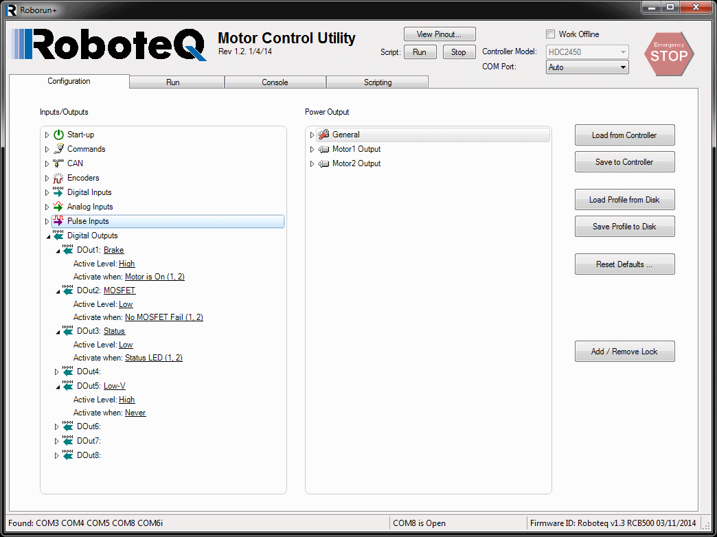Image resolution: width=717 pixels, height=537 pixels.
Task: Click DOut1 Brake value link
Action: pos(113,250)
